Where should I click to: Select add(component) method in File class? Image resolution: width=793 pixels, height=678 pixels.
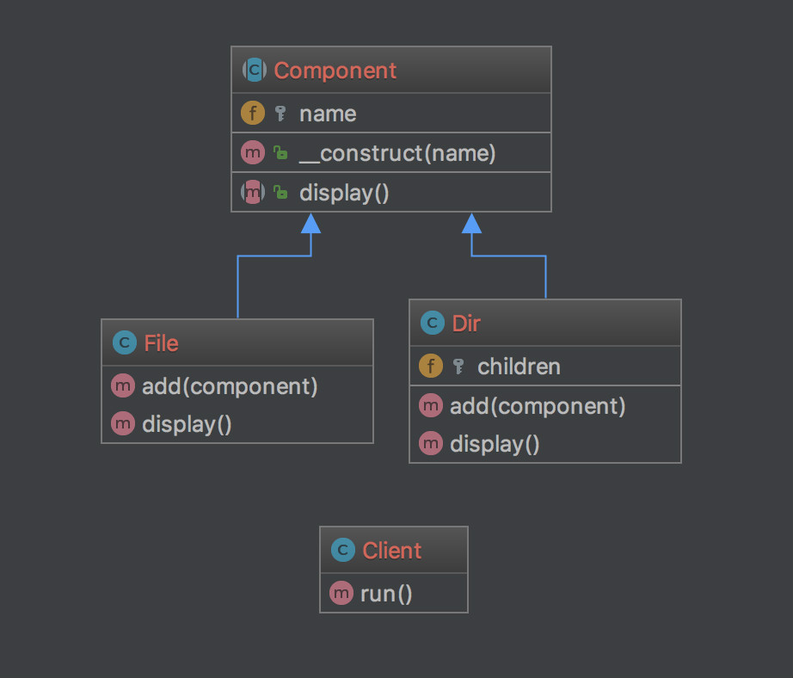coord(230,386)
